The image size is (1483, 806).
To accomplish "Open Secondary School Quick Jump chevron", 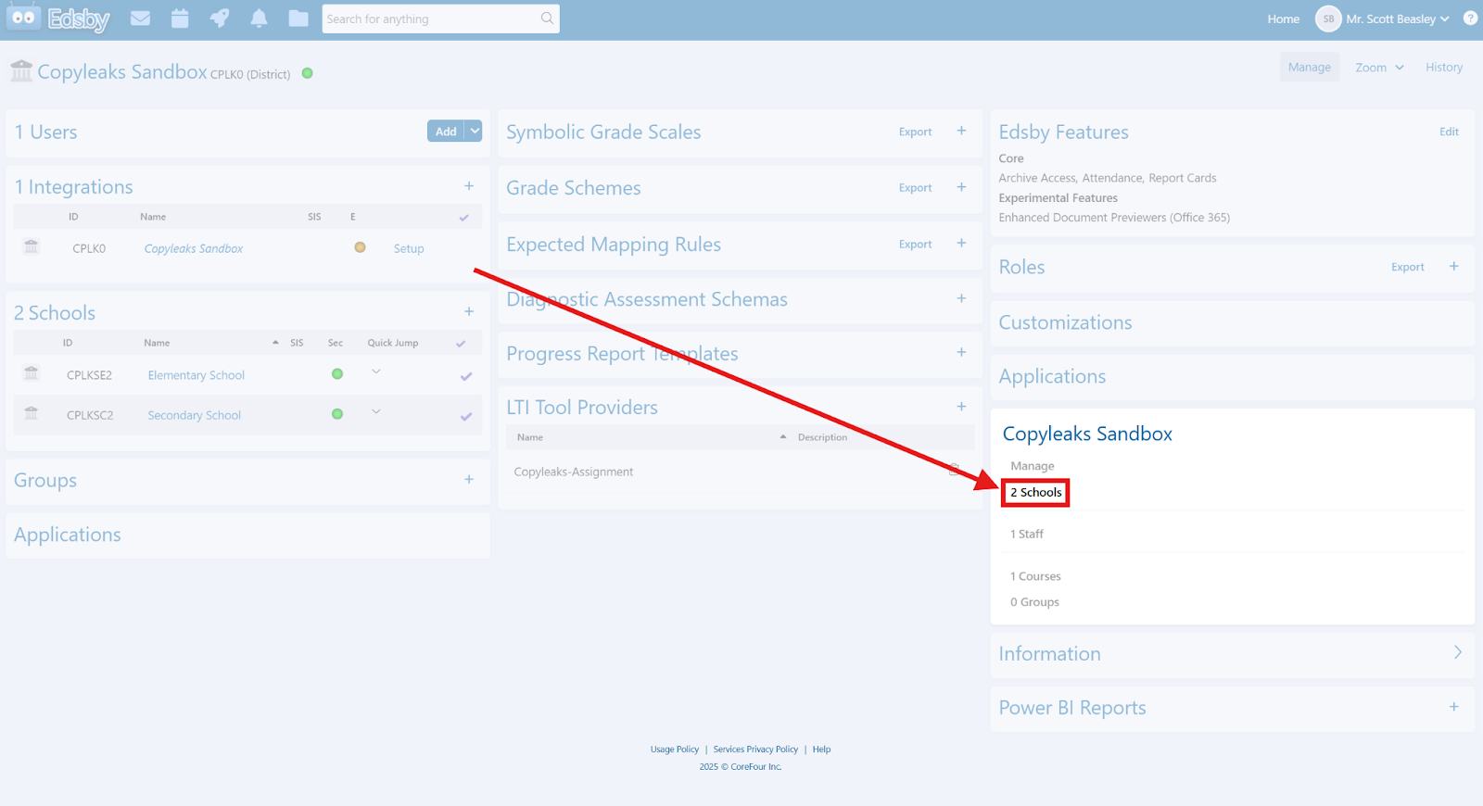I will pos(376,411).
